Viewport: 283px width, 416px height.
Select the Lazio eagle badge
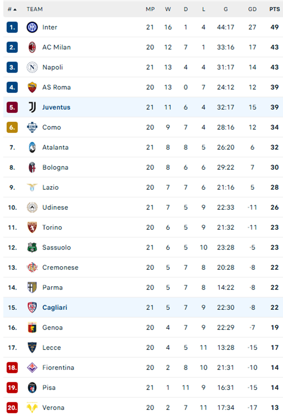click(31, 187)
